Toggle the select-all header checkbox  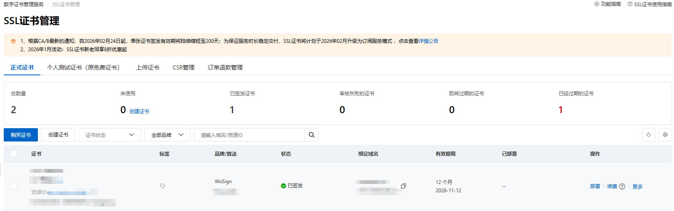point(14,154)
